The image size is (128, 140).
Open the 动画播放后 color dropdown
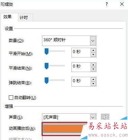pos(64,129)
